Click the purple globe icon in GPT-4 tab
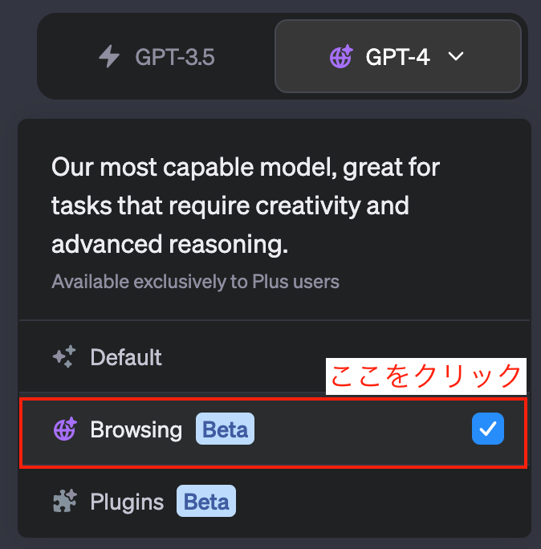Viewport: 541px width, 549px height. (341, 56)
